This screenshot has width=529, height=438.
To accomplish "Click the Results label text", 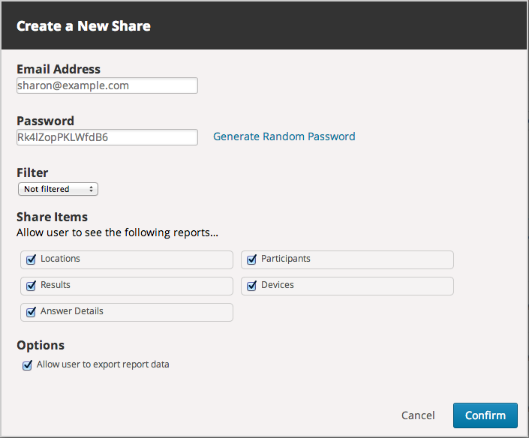I will click(56, 285).
